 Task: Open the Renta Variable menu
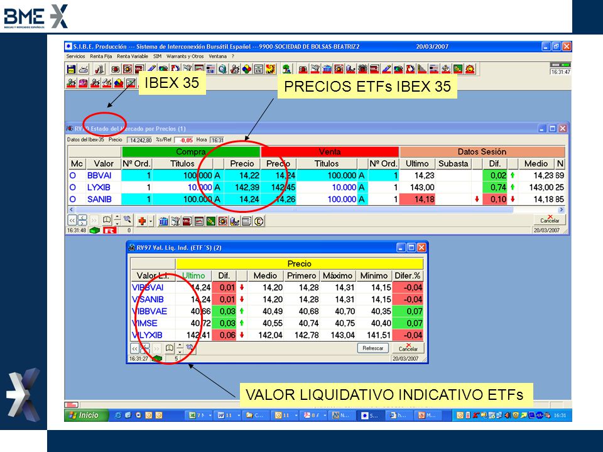133,56
